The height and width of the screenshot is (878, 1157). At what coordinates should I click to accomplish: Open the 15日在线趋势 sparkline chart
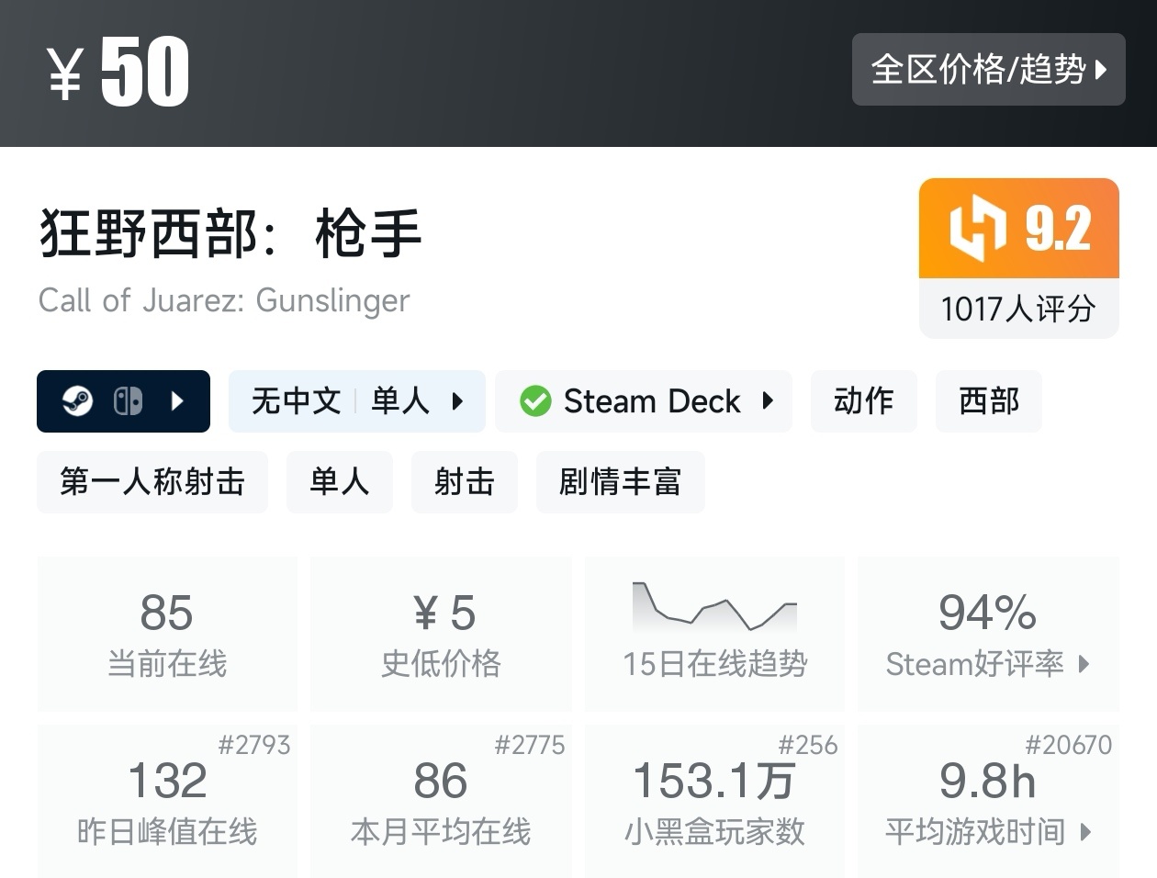(x=714, y=606)
